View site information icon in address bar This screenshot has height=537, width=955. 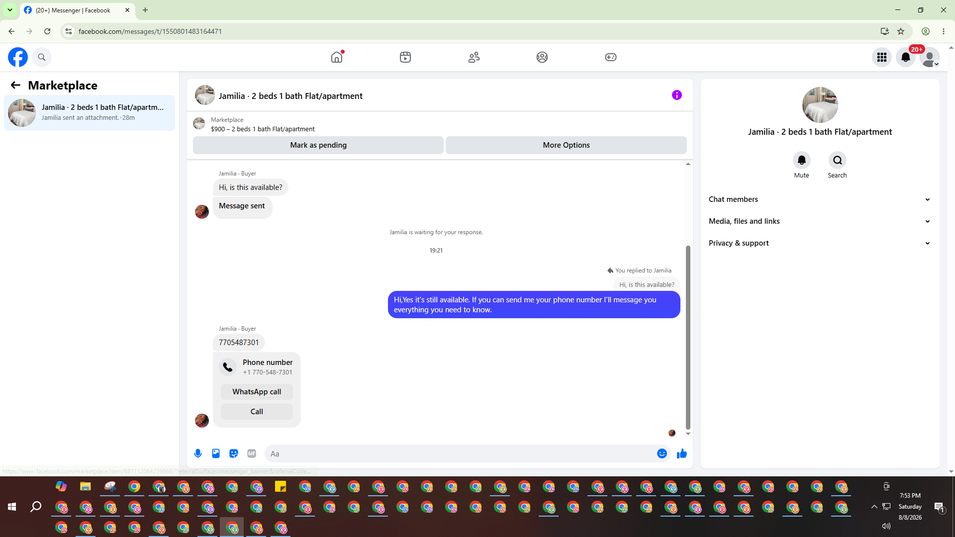(69, 31)
